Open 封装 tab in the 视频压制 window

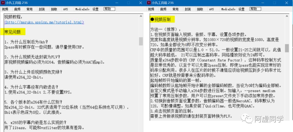[x=188, y=9]
